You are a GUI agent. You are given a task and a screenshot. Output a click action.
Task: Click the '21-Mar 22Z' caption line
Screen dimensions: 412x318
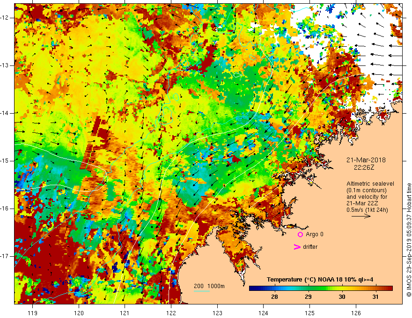coord(363,203)
